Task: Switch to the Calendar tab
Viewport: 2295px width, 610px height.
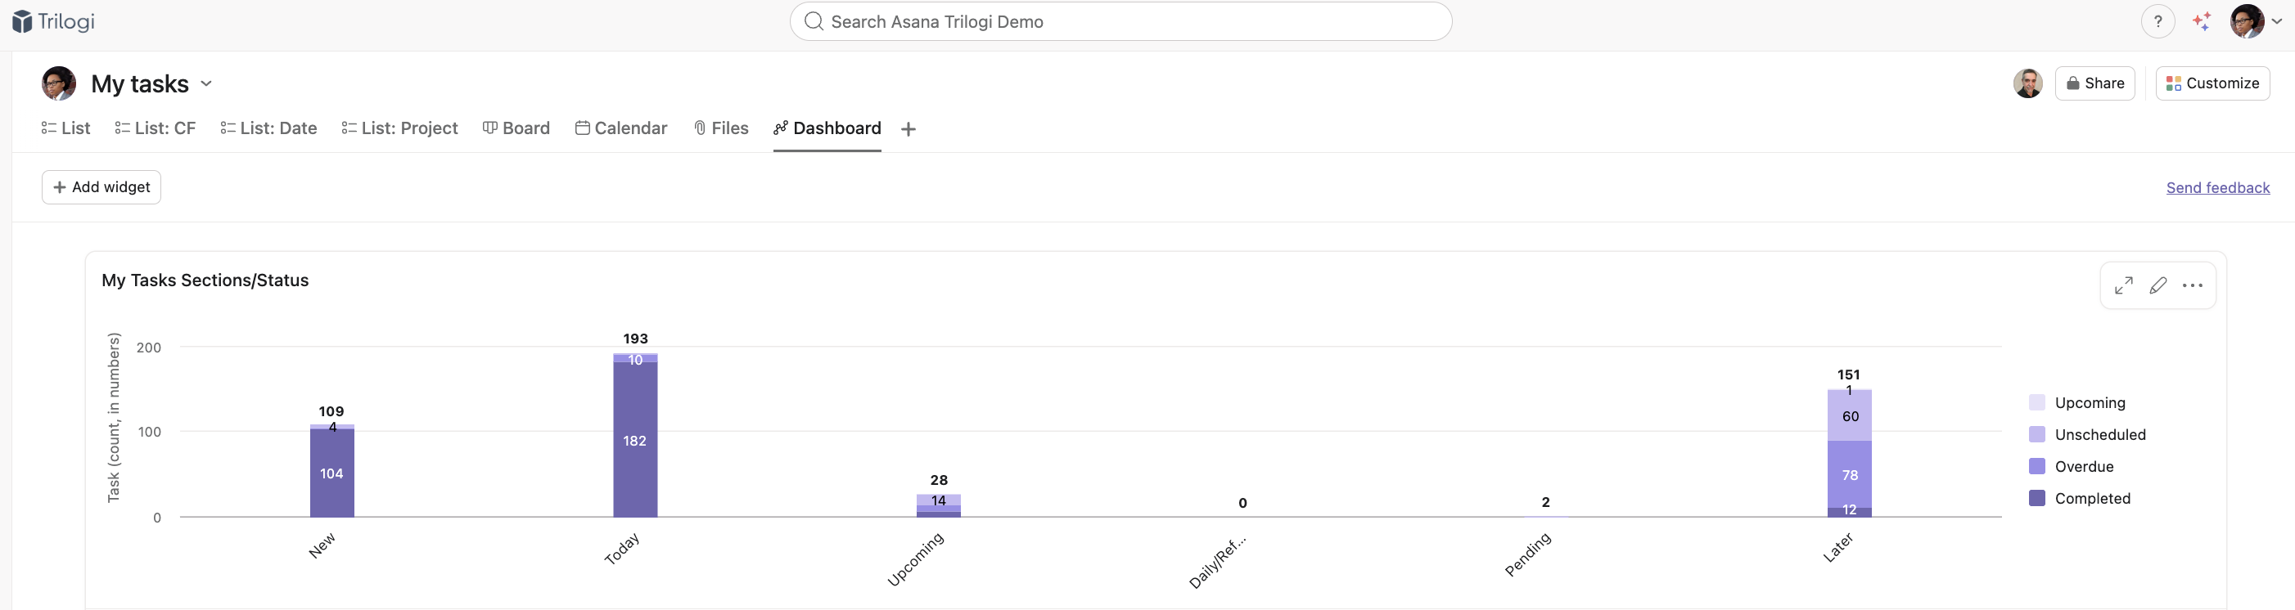Action: pos(621,128)
